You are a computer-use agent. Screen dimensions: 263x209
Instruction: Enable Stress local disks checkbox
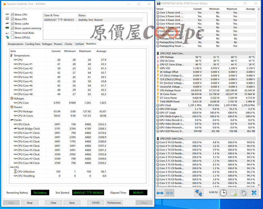coord(12,33)
